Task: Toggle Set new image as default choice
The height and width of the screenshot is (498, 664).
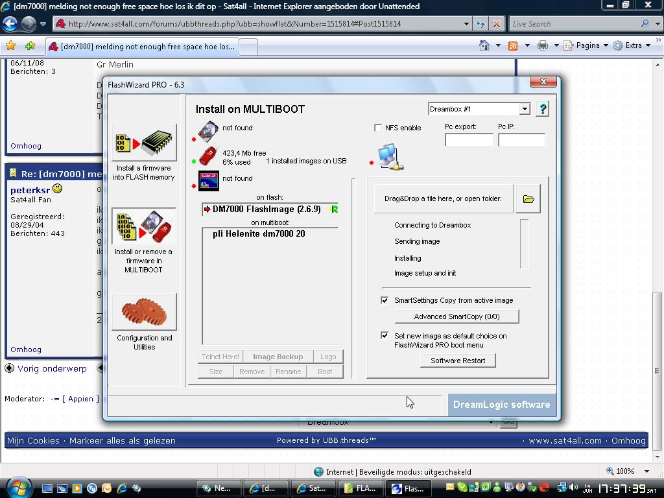Action: [385, 336]
